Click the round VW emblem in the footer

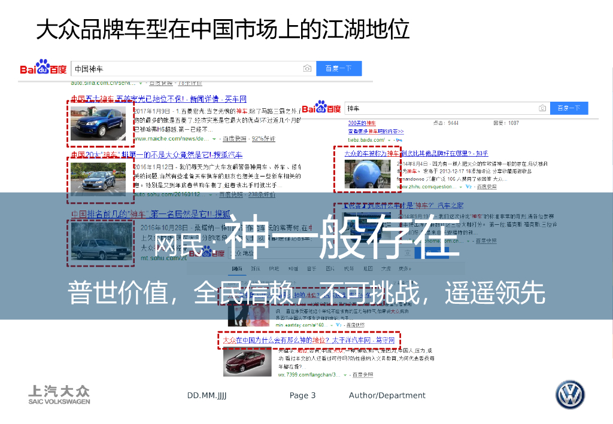[570, 395]
